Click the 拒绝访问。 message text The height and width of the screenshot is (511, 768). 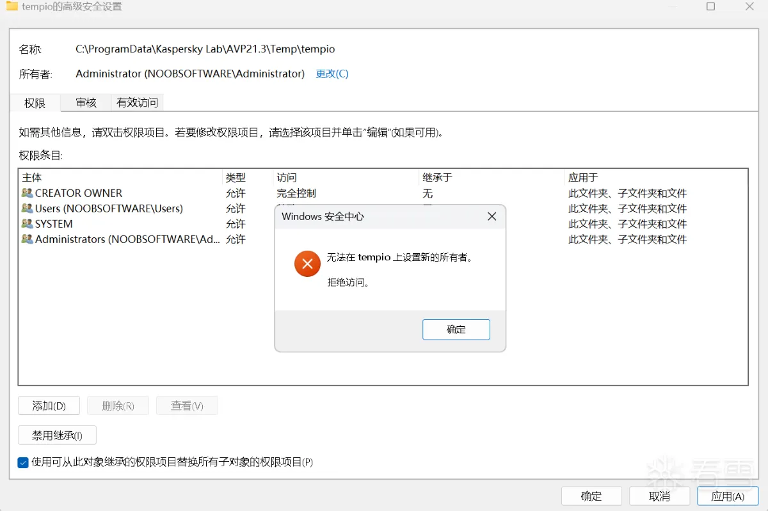pyautogui.click(x=348, y=282)
